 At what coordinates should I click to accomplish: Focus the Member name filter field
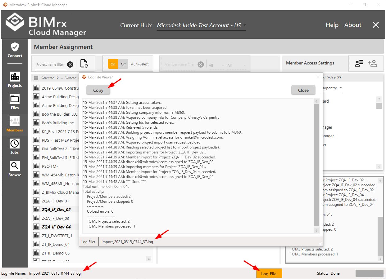click(179, 64)
